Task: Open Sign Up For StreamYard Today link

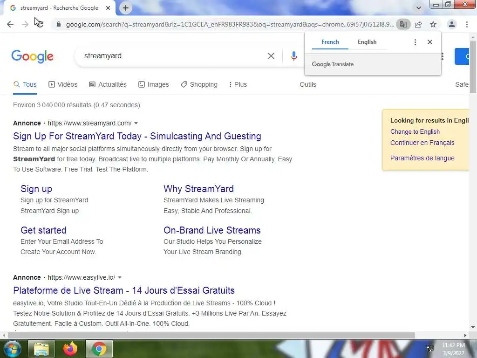Action: tap(137, 136)
